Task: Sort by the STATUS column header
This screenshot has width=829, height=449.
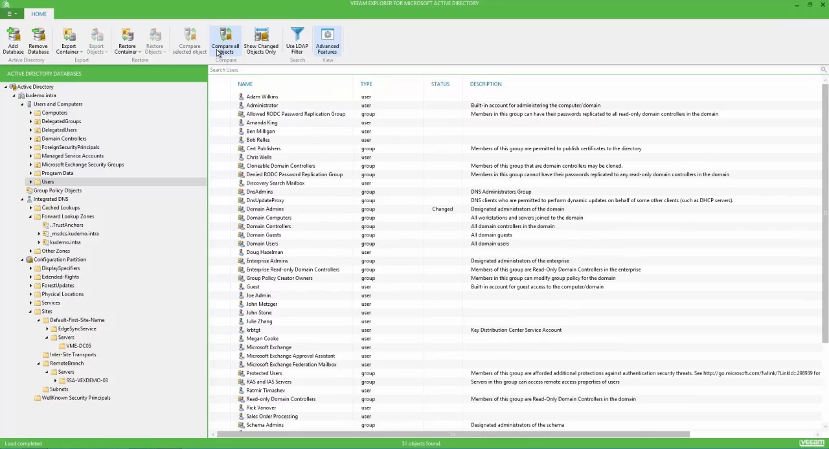Action: pos(440,84)
